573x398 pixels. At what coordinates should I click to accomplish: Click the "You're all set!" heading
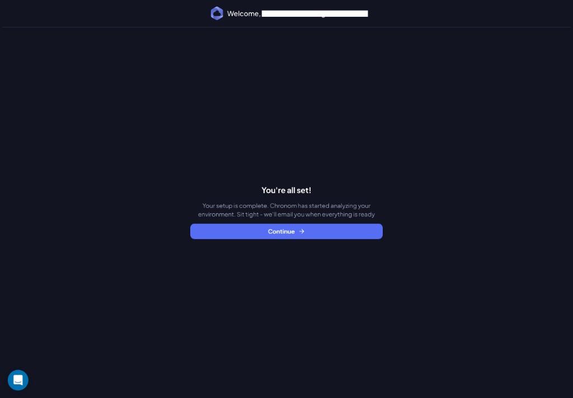point(286,190)
